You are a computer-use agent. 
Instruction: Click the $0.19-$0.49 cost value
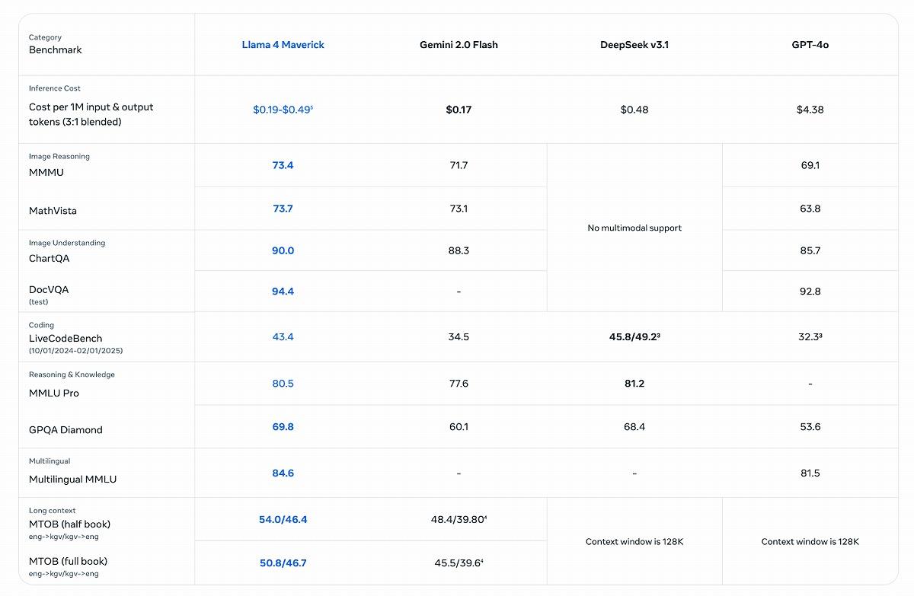[283, 110]
